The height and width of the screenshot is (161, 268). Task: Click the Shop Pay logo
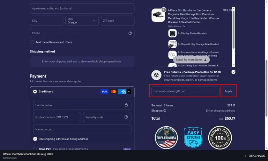coord(127,149)
